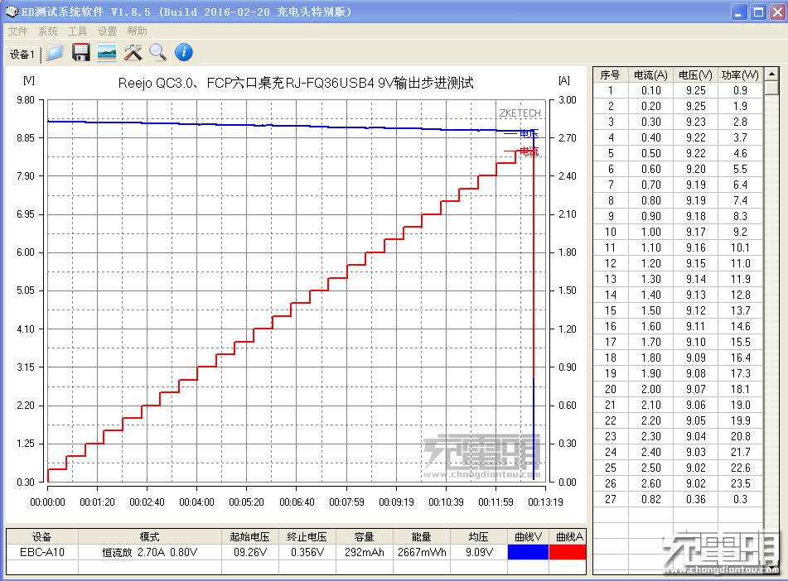Click the 能量 header in summary table
The image size is (788, 581).
pos(422,537)
